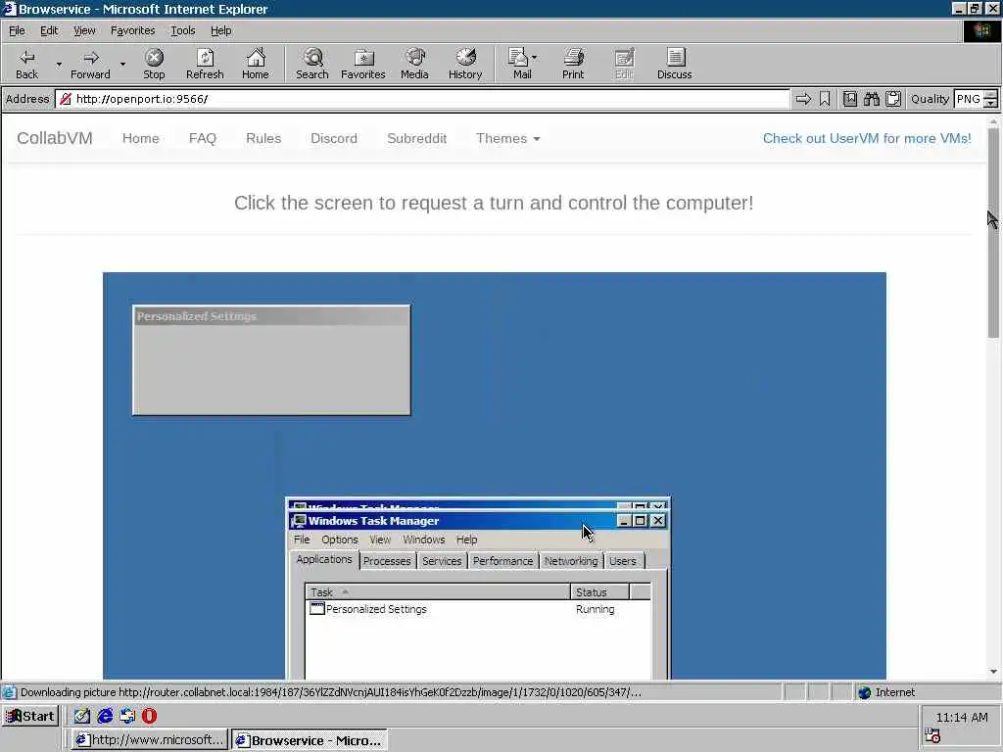1003x752 pixels.
Task: Click the clipboard icon next to Quality
Action: (893, 99)
